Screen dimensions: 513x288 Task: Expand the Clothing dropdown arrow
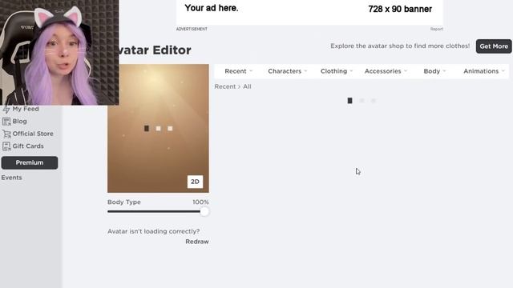[351, 71]
